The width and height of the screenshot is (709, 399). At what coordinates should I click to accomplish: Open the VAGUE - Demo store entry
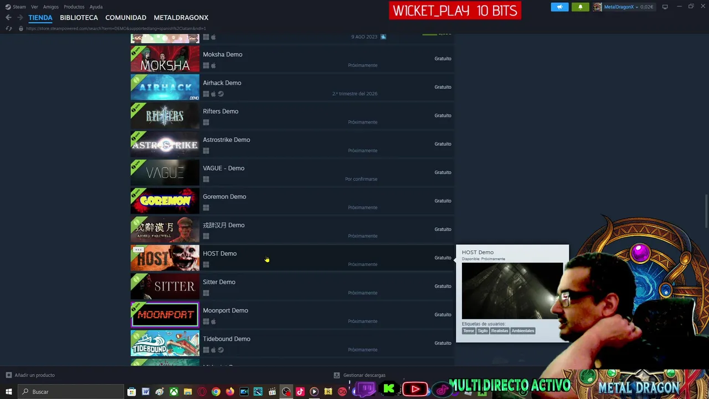(x=292, y=172)
